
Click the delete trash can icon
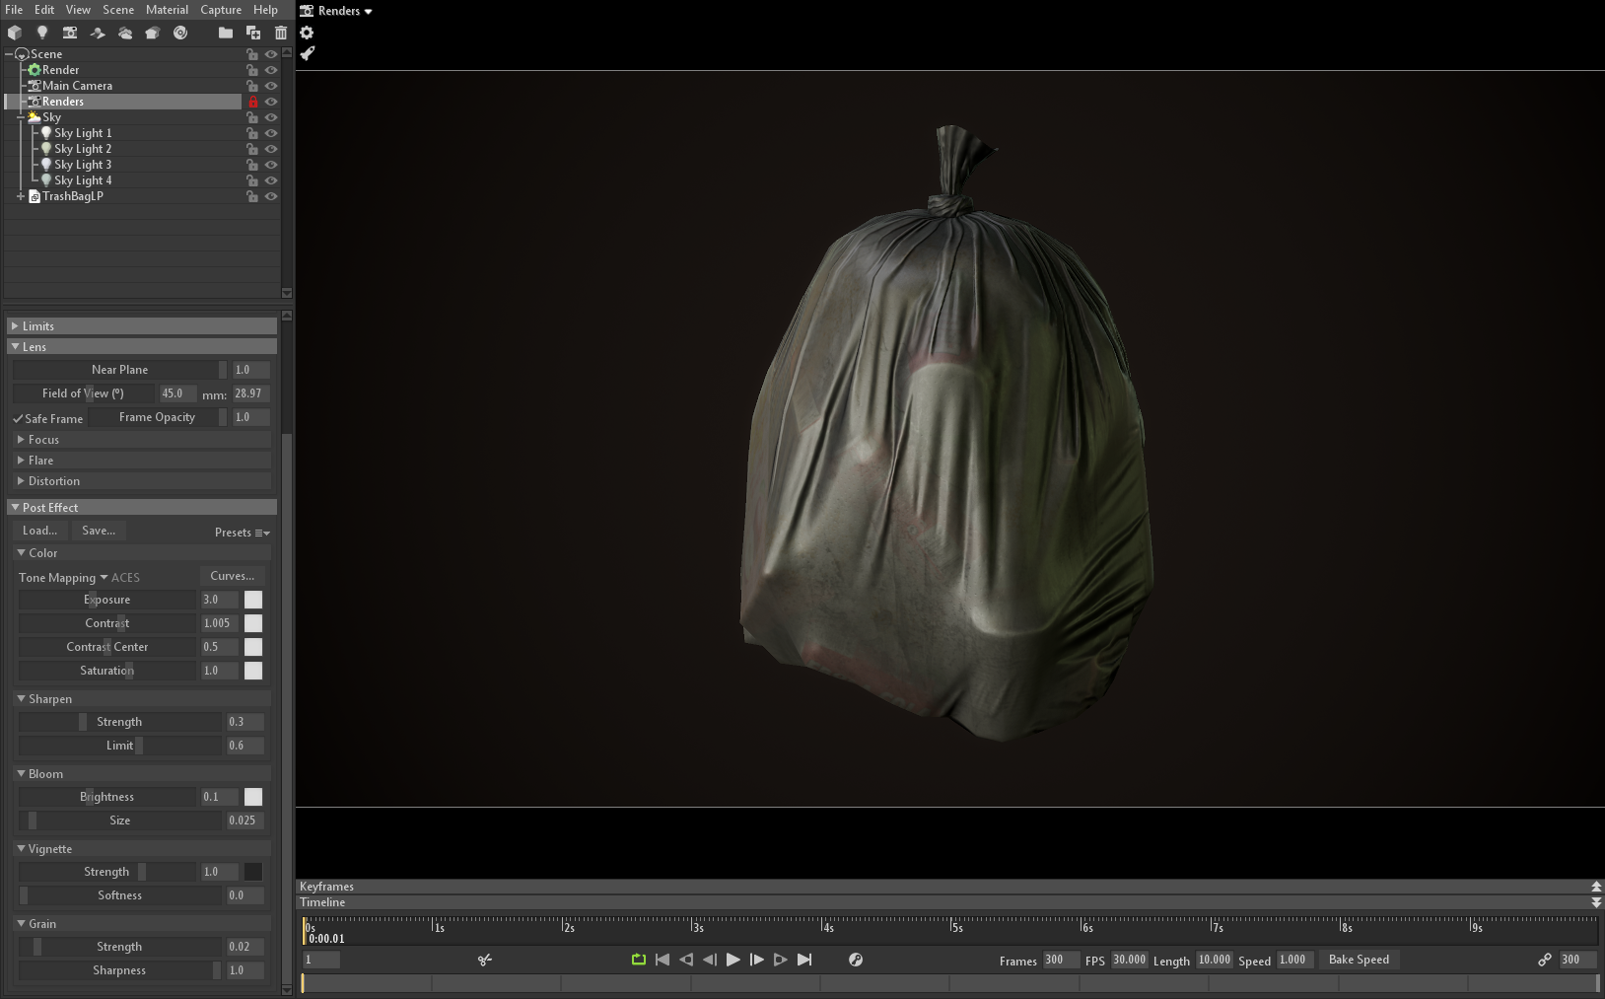281,33
